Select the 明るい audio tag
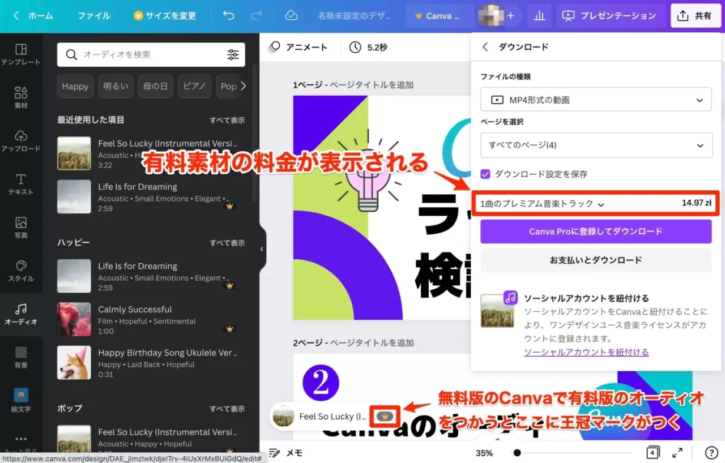Image resolution: width=725 pixels, height=463 pixels. click(x=116, y=86)
